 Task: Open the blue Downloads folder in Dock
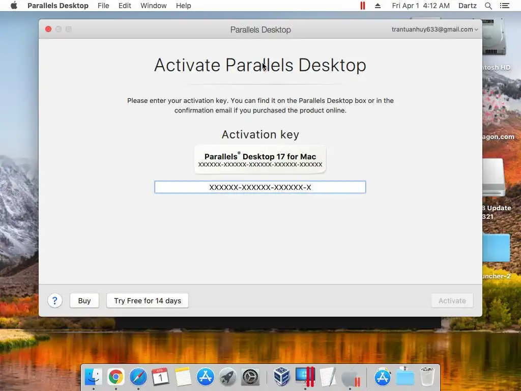tap(405, 377)
